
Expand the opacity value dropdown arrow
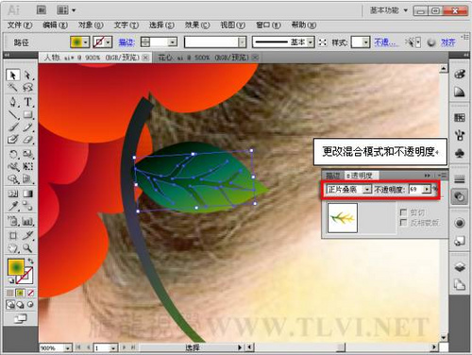[x=427, y=190]
